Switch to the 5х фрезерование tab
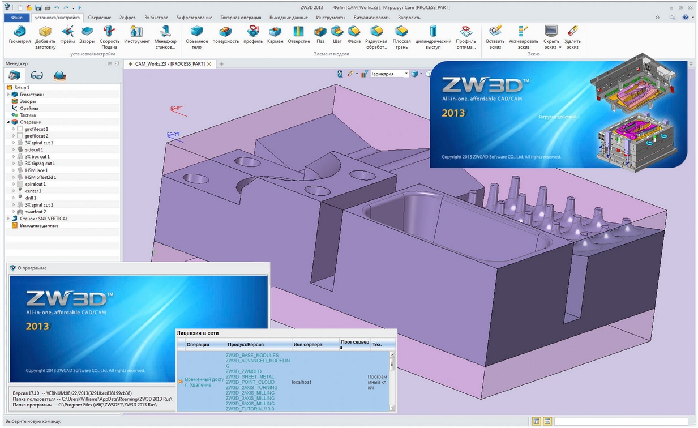698x428 pixels. [194, 18]
